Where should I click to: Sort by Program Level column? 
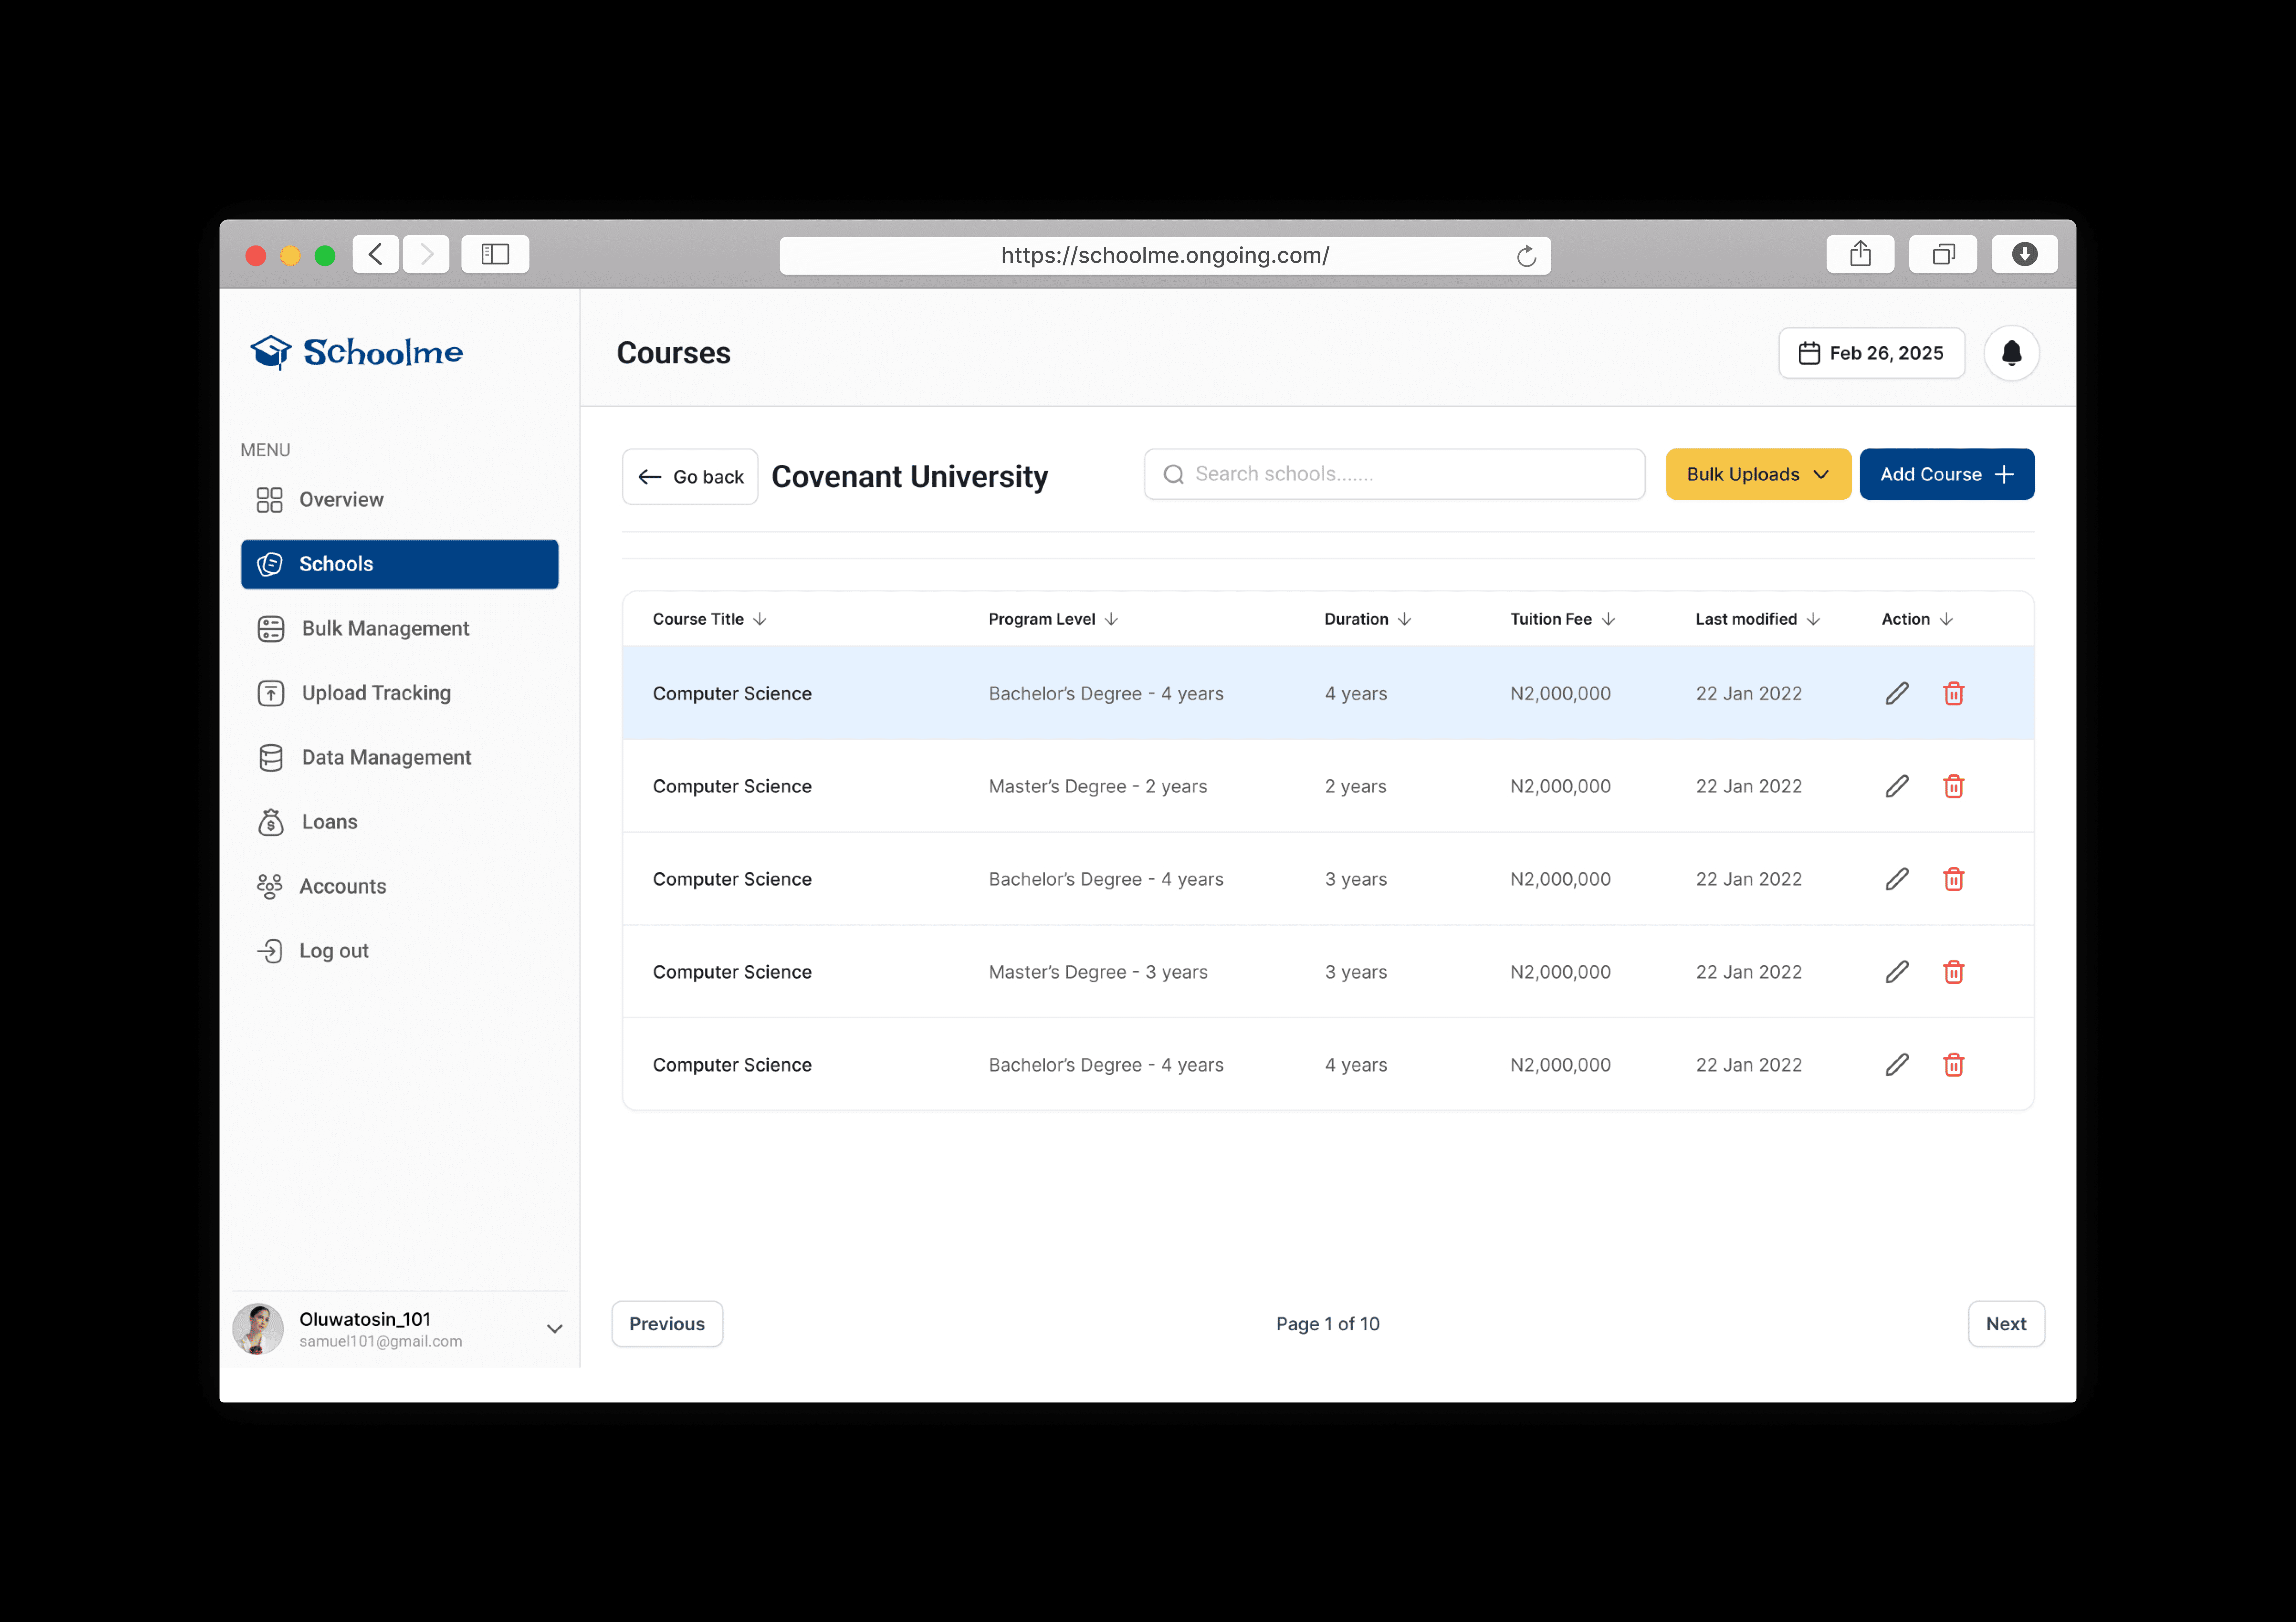tap(1111, 619)
